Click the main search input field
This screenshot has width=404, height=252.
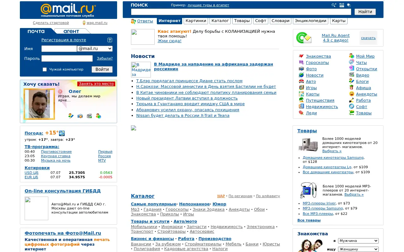[x=241, y=12]
